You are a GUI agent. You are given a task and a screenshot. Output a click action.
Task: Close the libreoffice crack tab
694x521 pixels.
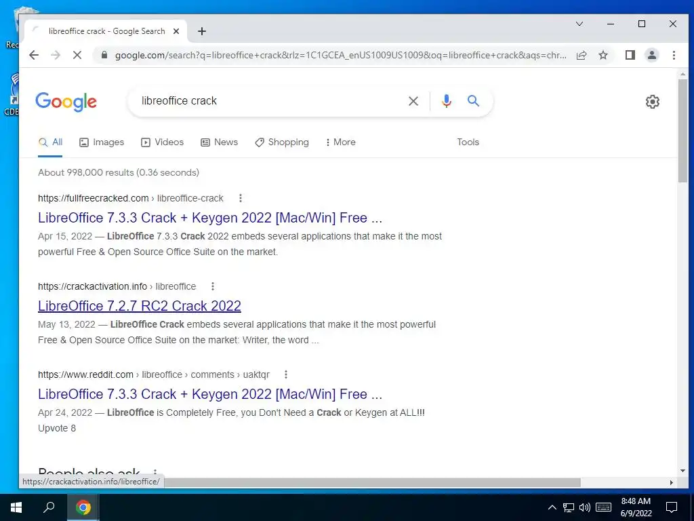(176, 31)
